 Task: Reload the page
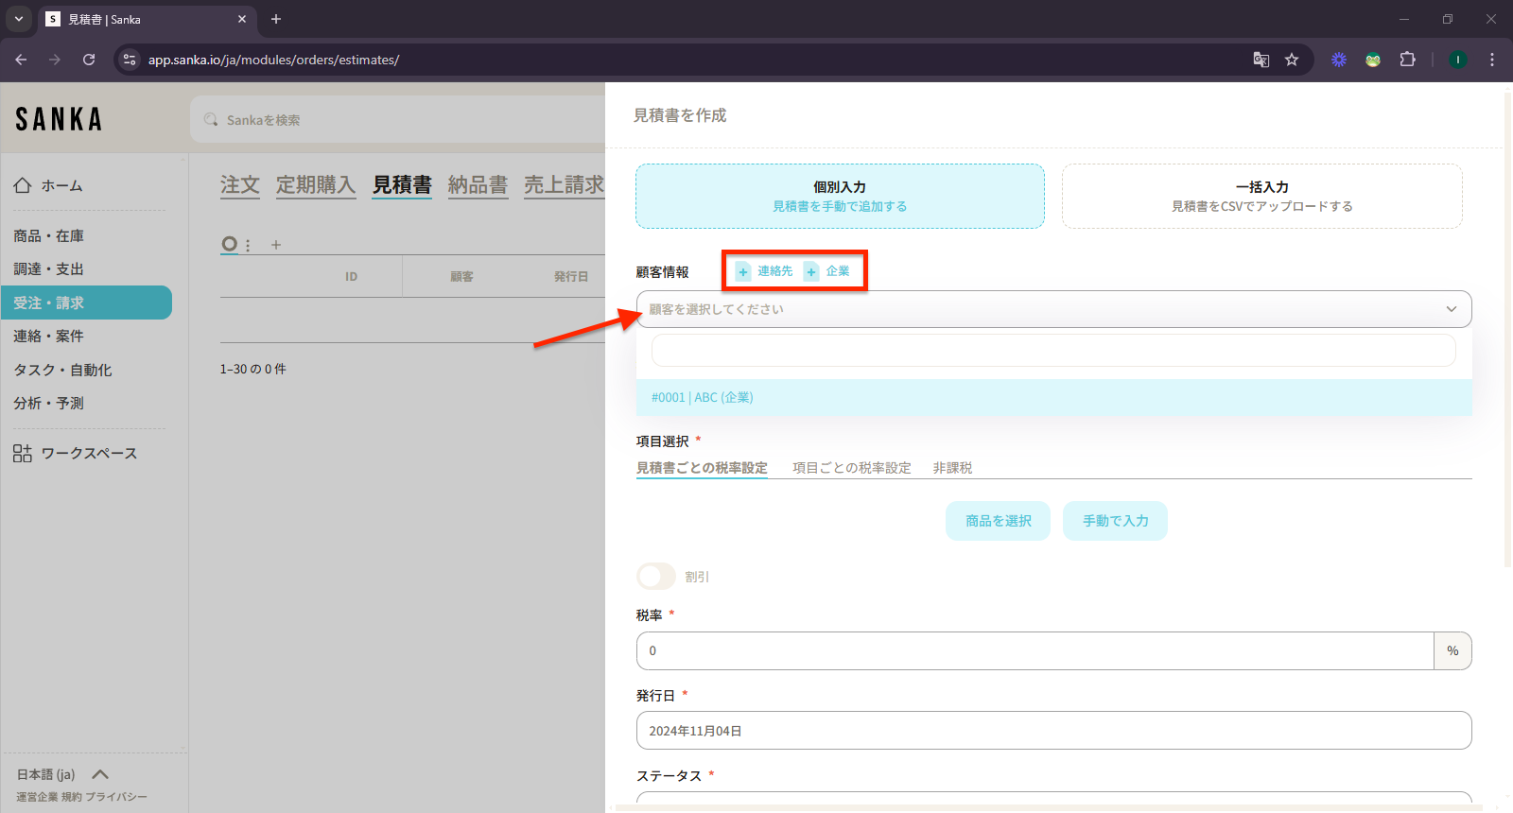coord(89,60)
